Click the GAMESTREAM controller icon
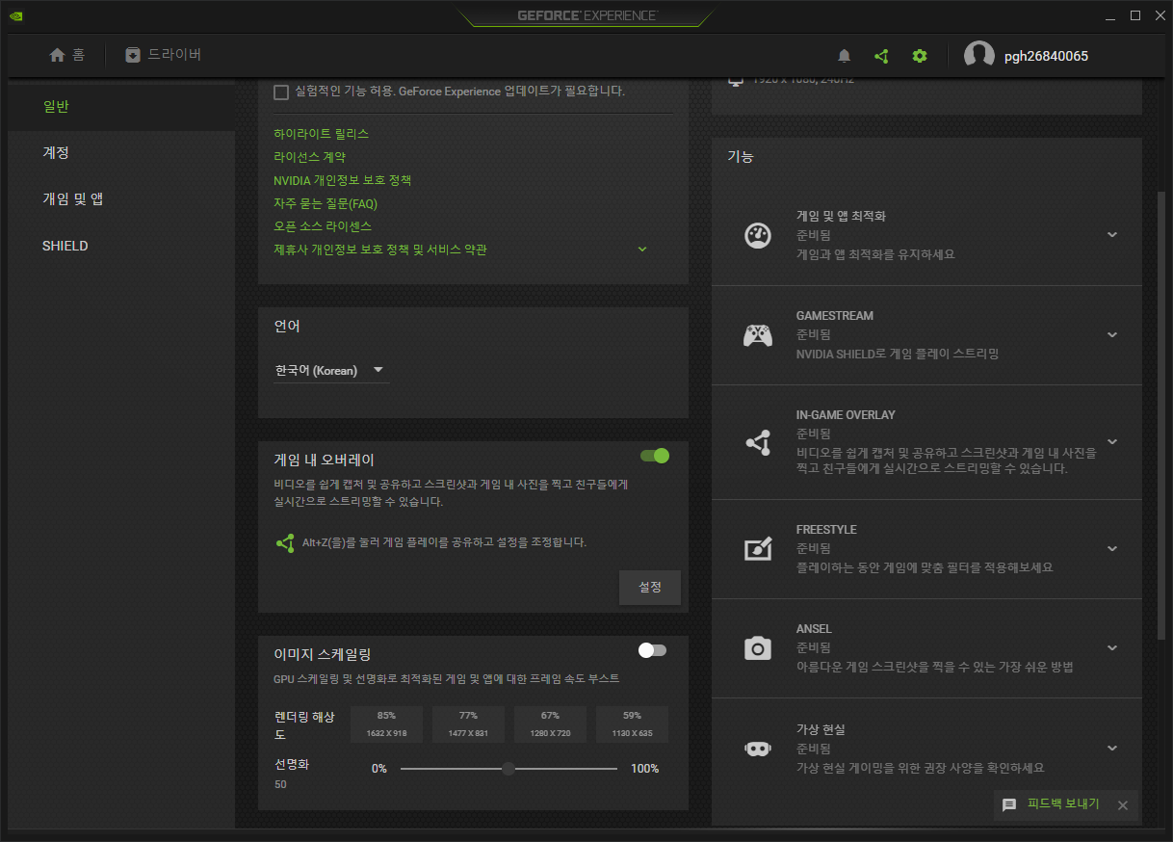The width and height of the screenshot is (1173, 842). pyautogui.click(x=758, y=335)
